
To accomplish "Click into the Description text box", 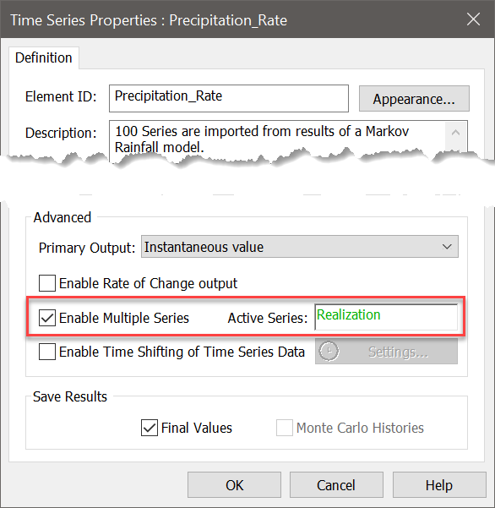I will (277, 139).
